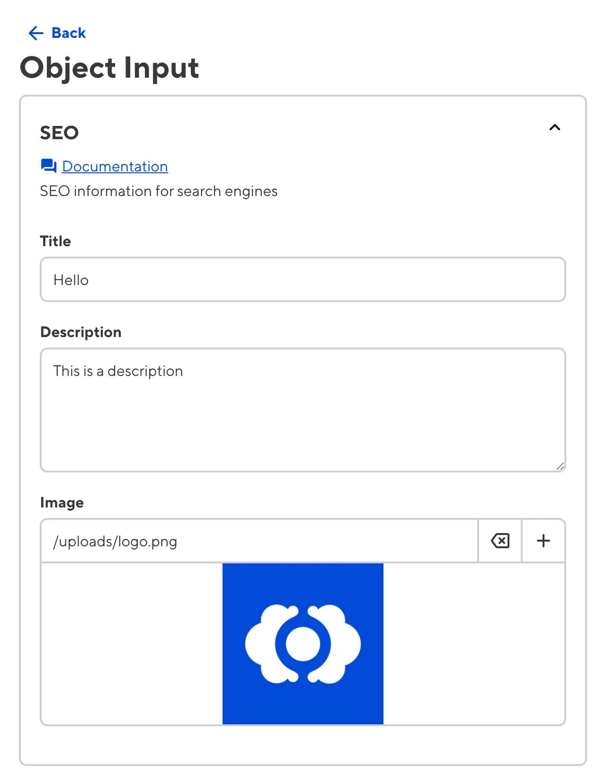Open the Documentation link
Screen dimensions: 606x784
click(x=115, y=167)
